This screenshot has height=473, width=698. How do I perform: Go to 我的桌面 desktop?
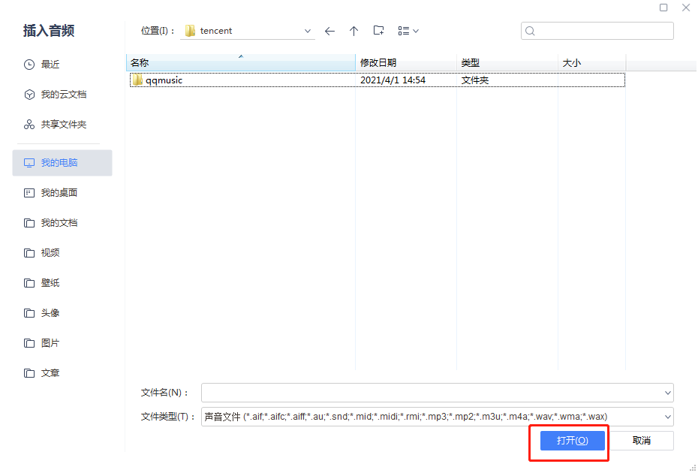tap(59, 193)
